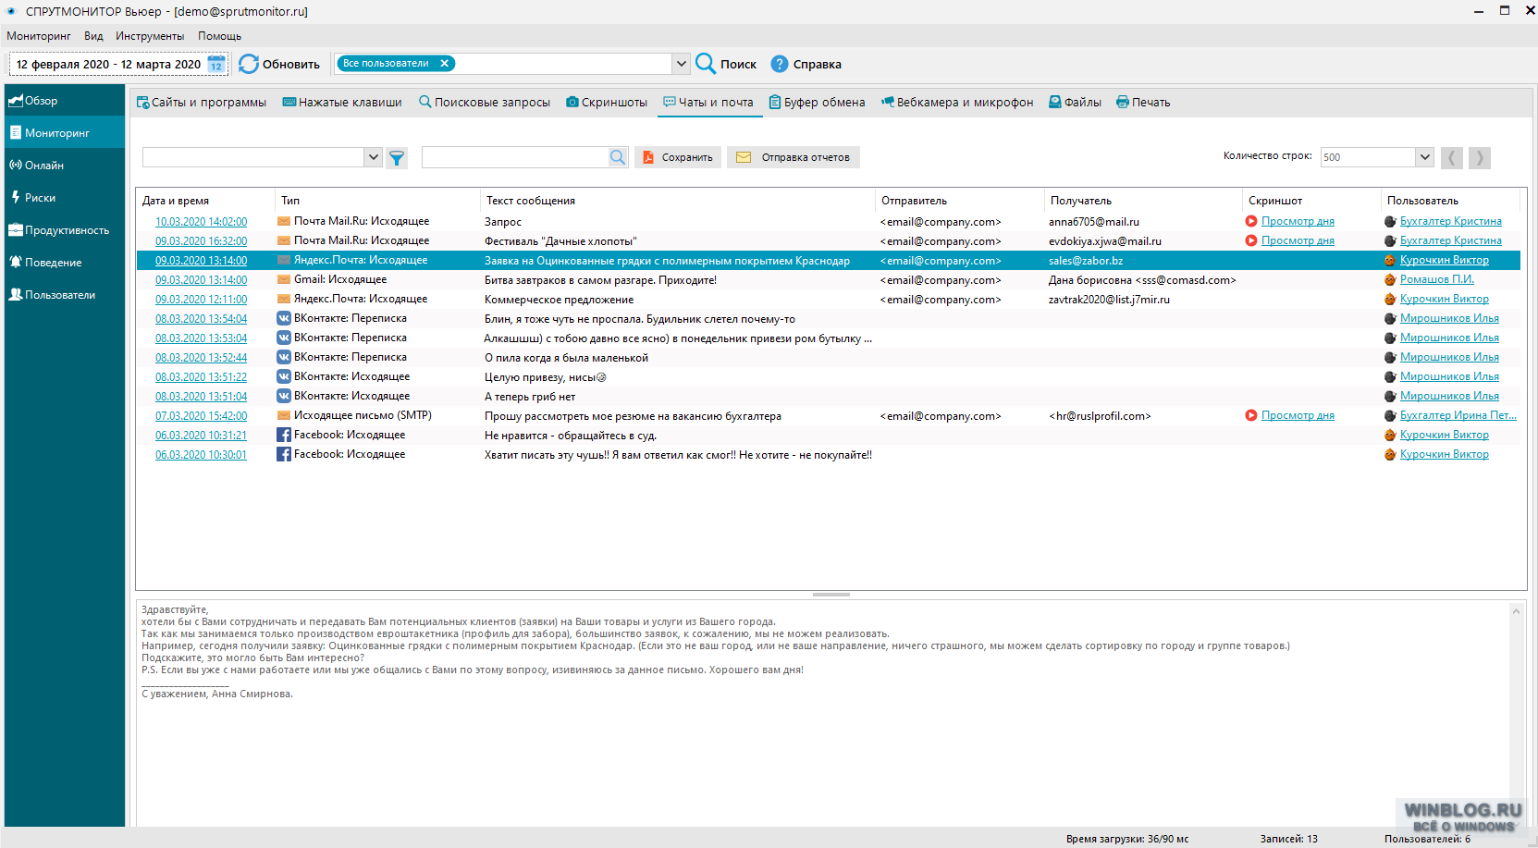Open Просмотр дня link for evdokiya.xjwa@mail.ru row
This screenshot has width=1538, height=848.
coord(1298,240)
